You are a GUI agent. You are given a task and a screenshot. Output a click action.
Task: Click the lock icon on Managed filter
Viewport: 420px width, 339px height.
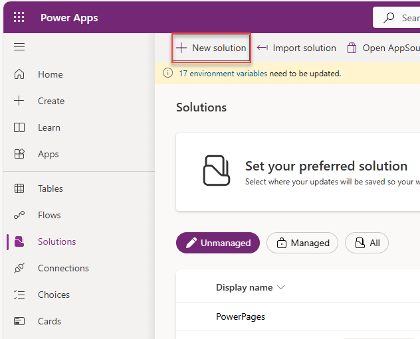click(x=282, y=243)
